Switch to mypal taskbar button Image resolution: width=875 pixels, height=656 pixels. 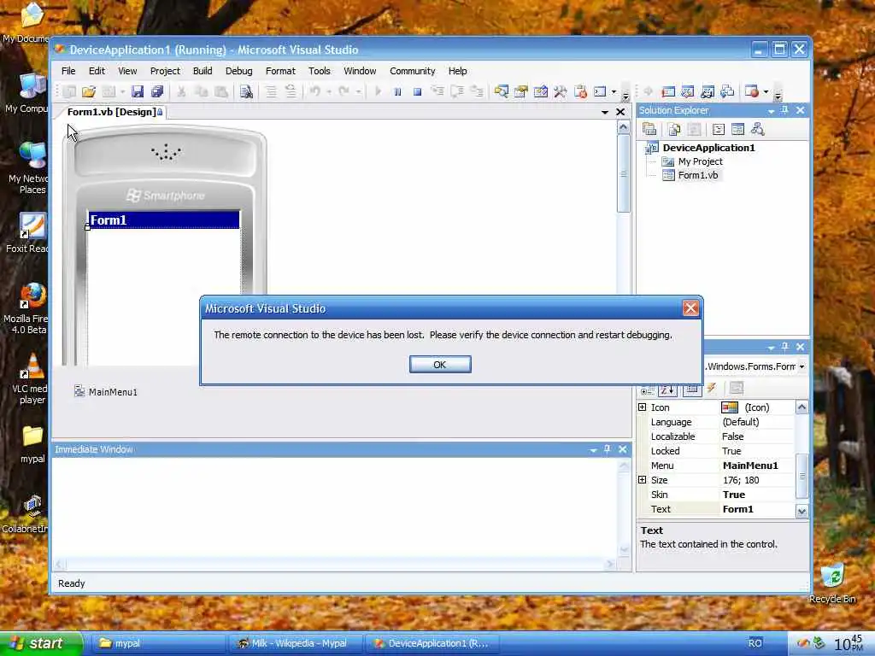click(x=158, y=643)
